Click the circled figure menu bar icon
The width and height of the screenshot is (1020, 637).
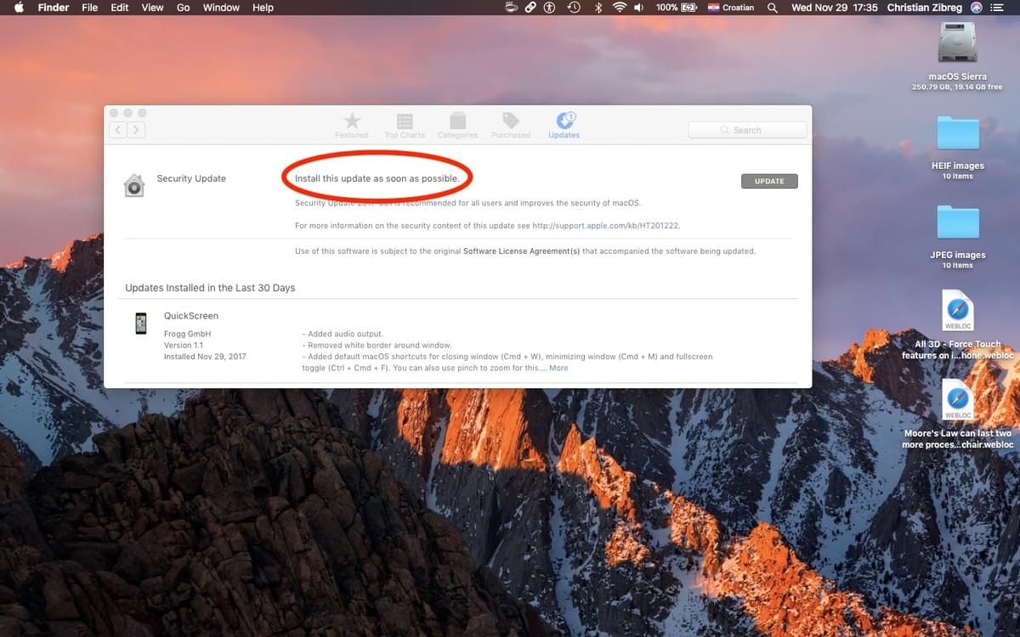pos(550,8)
